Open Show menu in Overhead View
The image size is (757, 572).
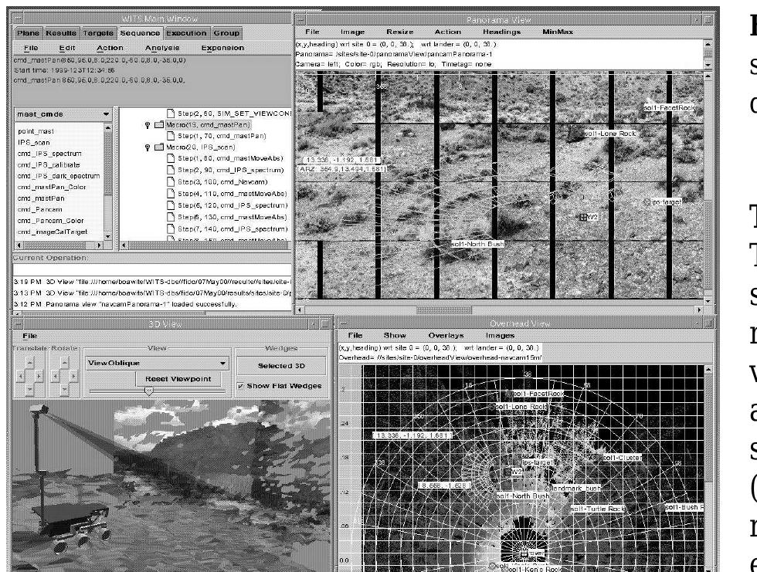coord(395,336)
